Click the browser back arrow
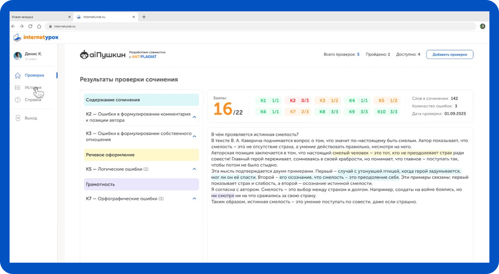This screenshot has width=499, height=274. click(x=13, y=26)
